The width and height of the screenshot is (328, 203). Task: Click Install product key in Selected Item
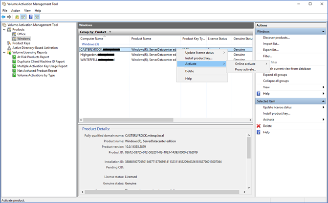tap(277, 114)
